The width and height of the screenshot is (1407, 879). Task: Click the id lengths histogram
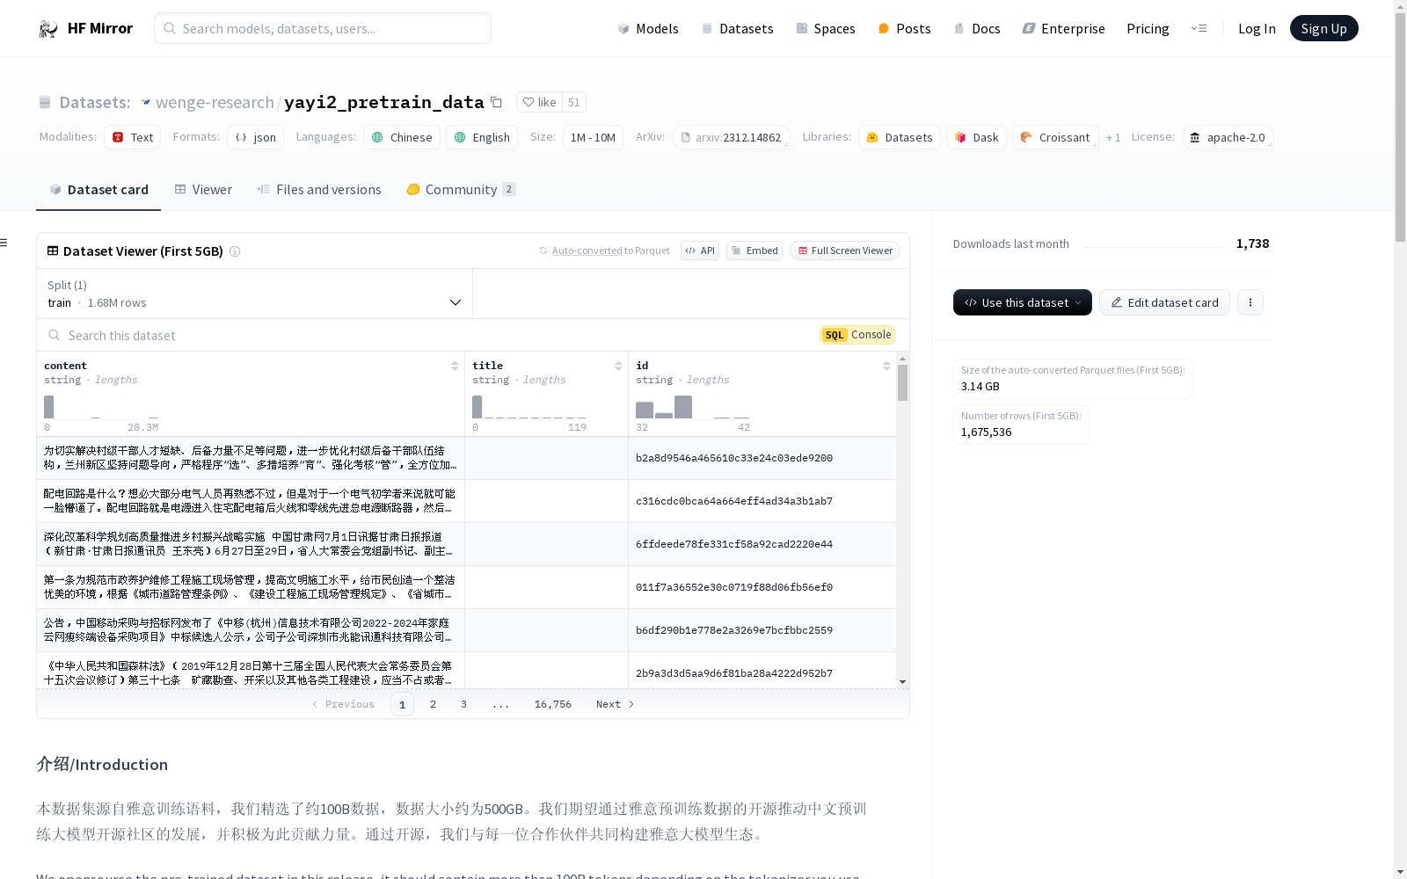click(x=693, y=406)
